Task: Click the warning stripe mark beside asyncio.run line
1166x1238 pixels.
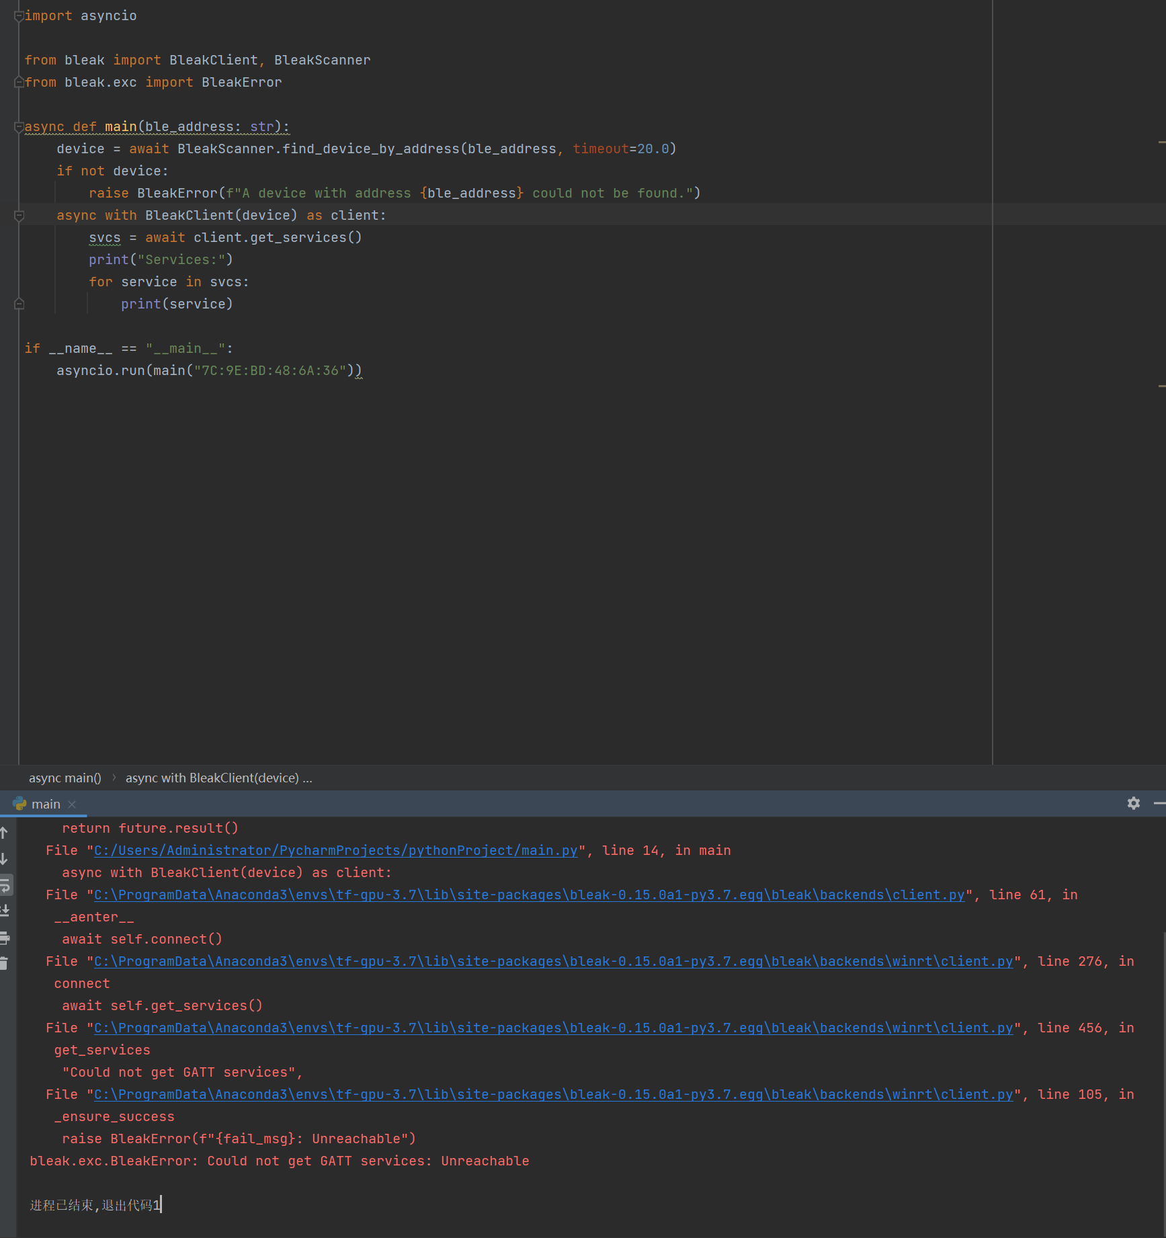Action: point(1162,386)
